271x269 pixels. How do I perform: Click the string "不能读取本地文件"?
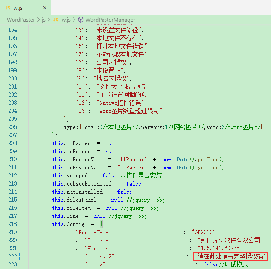(x=120, y=54)
